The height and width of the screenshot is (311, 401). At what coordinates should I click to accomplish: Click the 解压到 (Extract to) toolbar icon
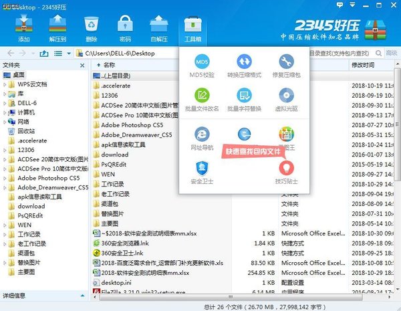tap(57, 28)
